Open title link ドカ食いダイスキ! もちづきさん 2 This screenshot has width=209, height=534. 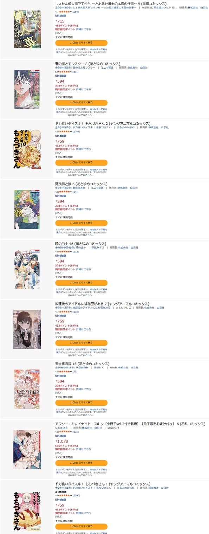[103, 124]
